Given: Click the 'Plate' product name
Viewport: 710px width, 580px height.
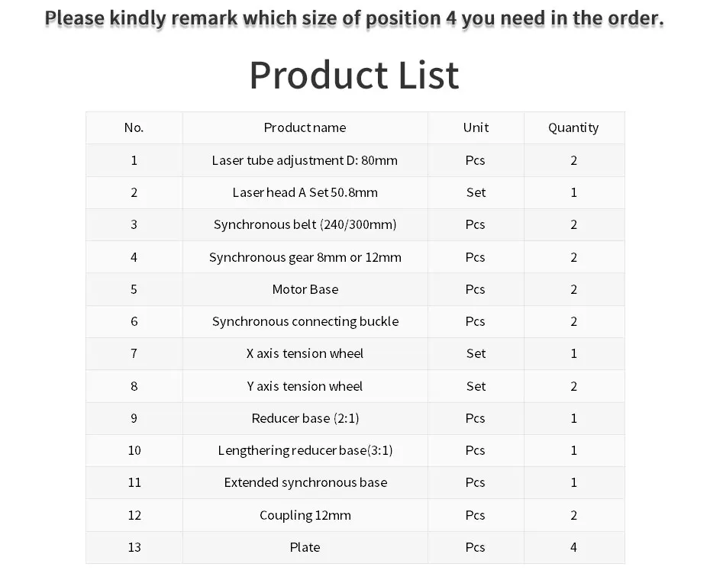Looking at the screenshot, I should 305,547.
